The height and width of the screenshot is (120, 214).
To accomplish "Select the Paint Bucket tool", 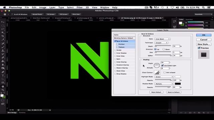I will (3, 61).
